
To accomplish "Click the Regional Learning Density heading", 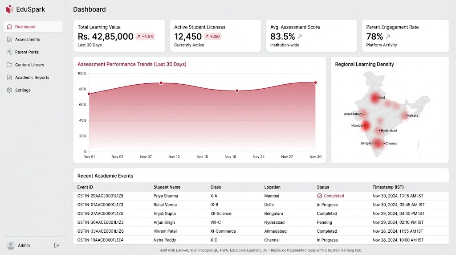I will coord(364,64).
